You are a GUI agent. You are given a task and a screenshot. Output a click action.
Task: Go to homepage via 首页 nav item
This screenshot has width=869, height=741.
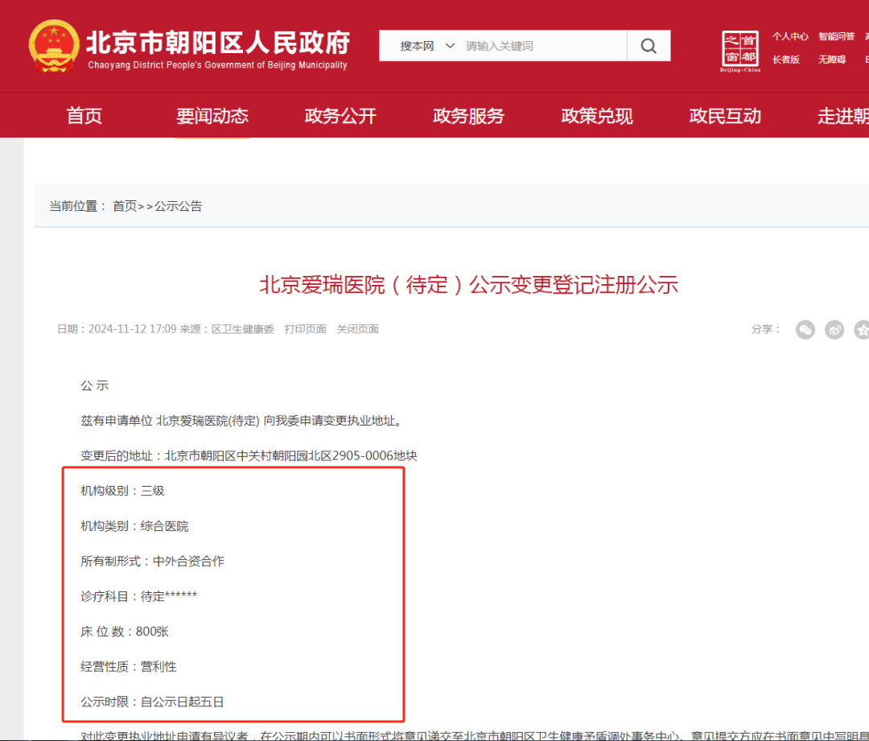(84, 115)
